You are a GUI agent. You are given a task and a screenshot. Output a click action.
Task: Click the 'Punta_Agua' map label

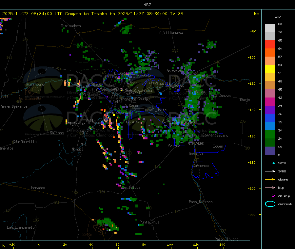pyautogui.click(x=149, y=222)
